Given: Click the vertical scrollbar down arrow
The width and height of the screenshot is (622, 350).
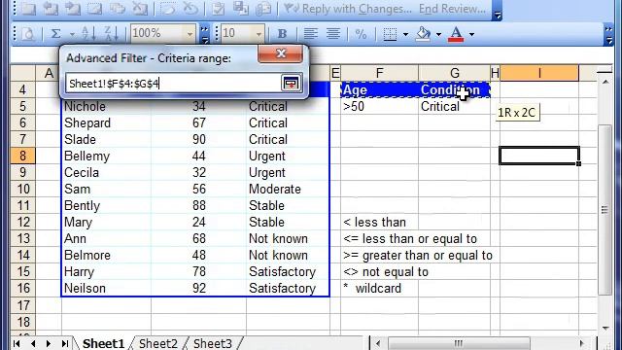Looking at the screenshot, I should [605, 328].
